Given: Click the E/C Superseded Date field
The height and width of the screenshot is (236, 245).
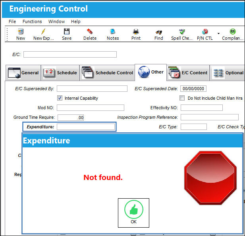Looking at the screenshot, I should (193, 89).
